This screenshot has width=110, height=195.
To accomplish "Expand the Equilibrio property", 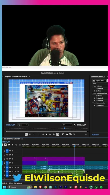I will pos(95,105).
